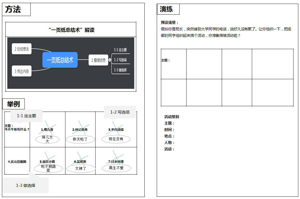The image size is (300, 199).
Task: Select the 1-3 做选择 subnode in mind map
Action: 120,70
